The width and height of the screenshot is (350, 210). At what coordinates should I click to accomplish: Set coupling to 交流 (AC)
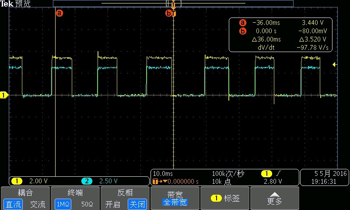coord(38,204)
